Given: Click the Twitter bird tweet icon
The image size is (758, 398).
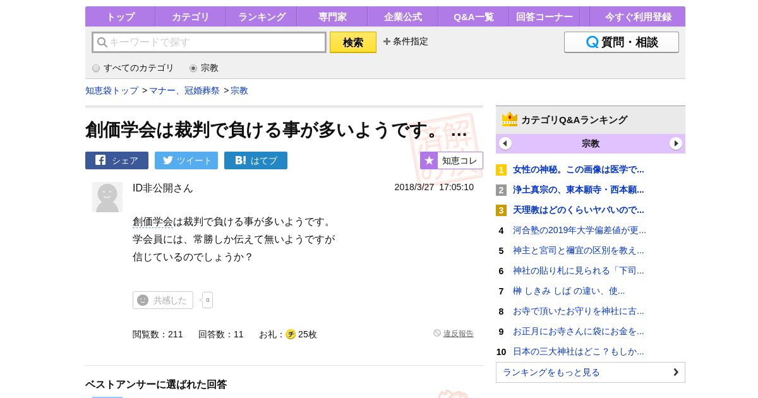Looking at the screenshot, I should [x=167, y=160].
